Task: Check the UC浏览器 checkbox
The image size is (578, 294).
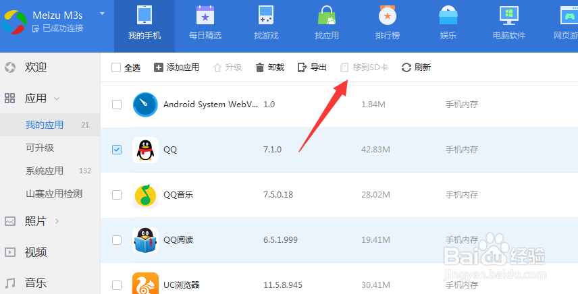Action: click(x=117, y=285)
